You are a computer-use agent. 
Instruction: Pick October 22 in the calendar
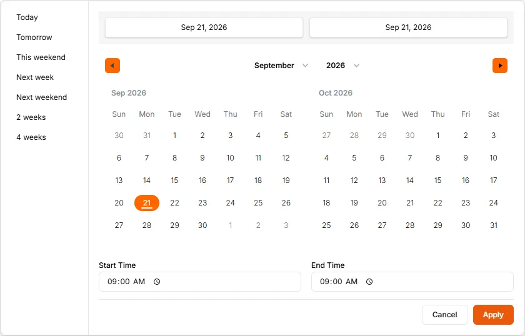[x=437, y=203]
